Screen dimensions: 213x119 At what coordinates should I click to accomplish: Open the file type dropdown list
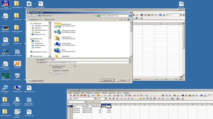pyautogui.click(x=130, y=62)
